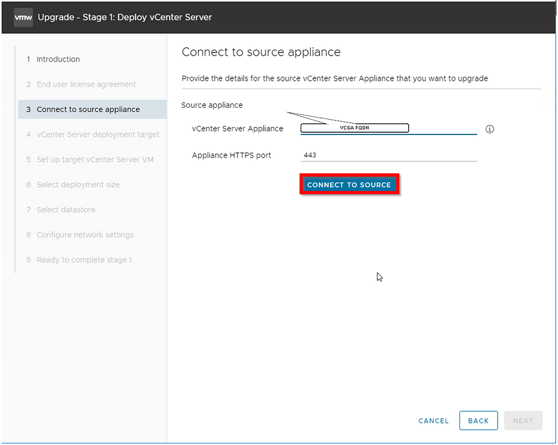Click the Source appliance section label
558x445 pixels.
pyautogui.click(x=212, y=105)
